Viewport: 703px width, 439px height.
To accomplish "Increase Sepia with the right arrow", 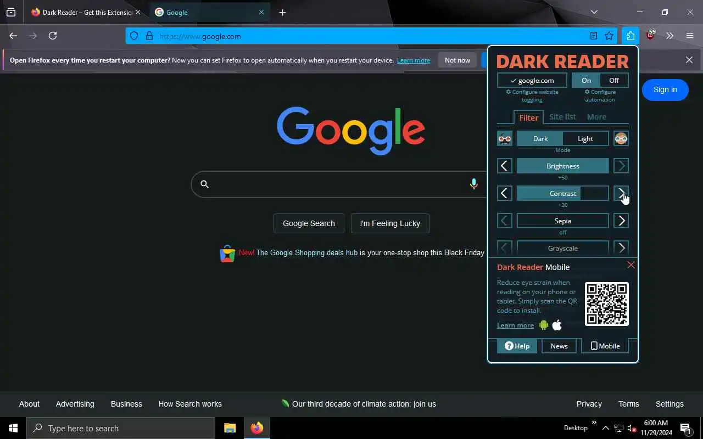I will (621, 221).
